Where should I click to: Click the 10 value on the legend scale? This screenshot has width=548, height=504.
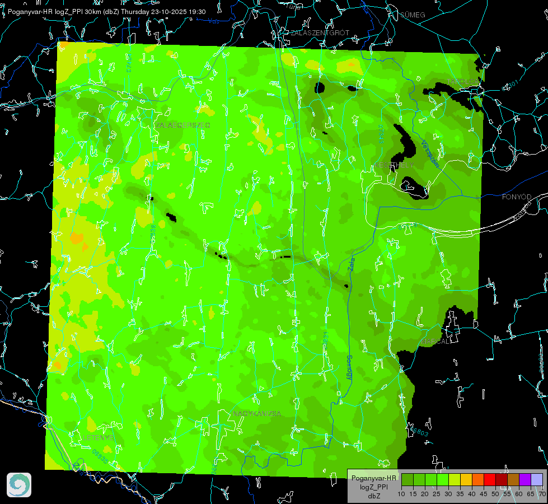click(x=401, y=494)
